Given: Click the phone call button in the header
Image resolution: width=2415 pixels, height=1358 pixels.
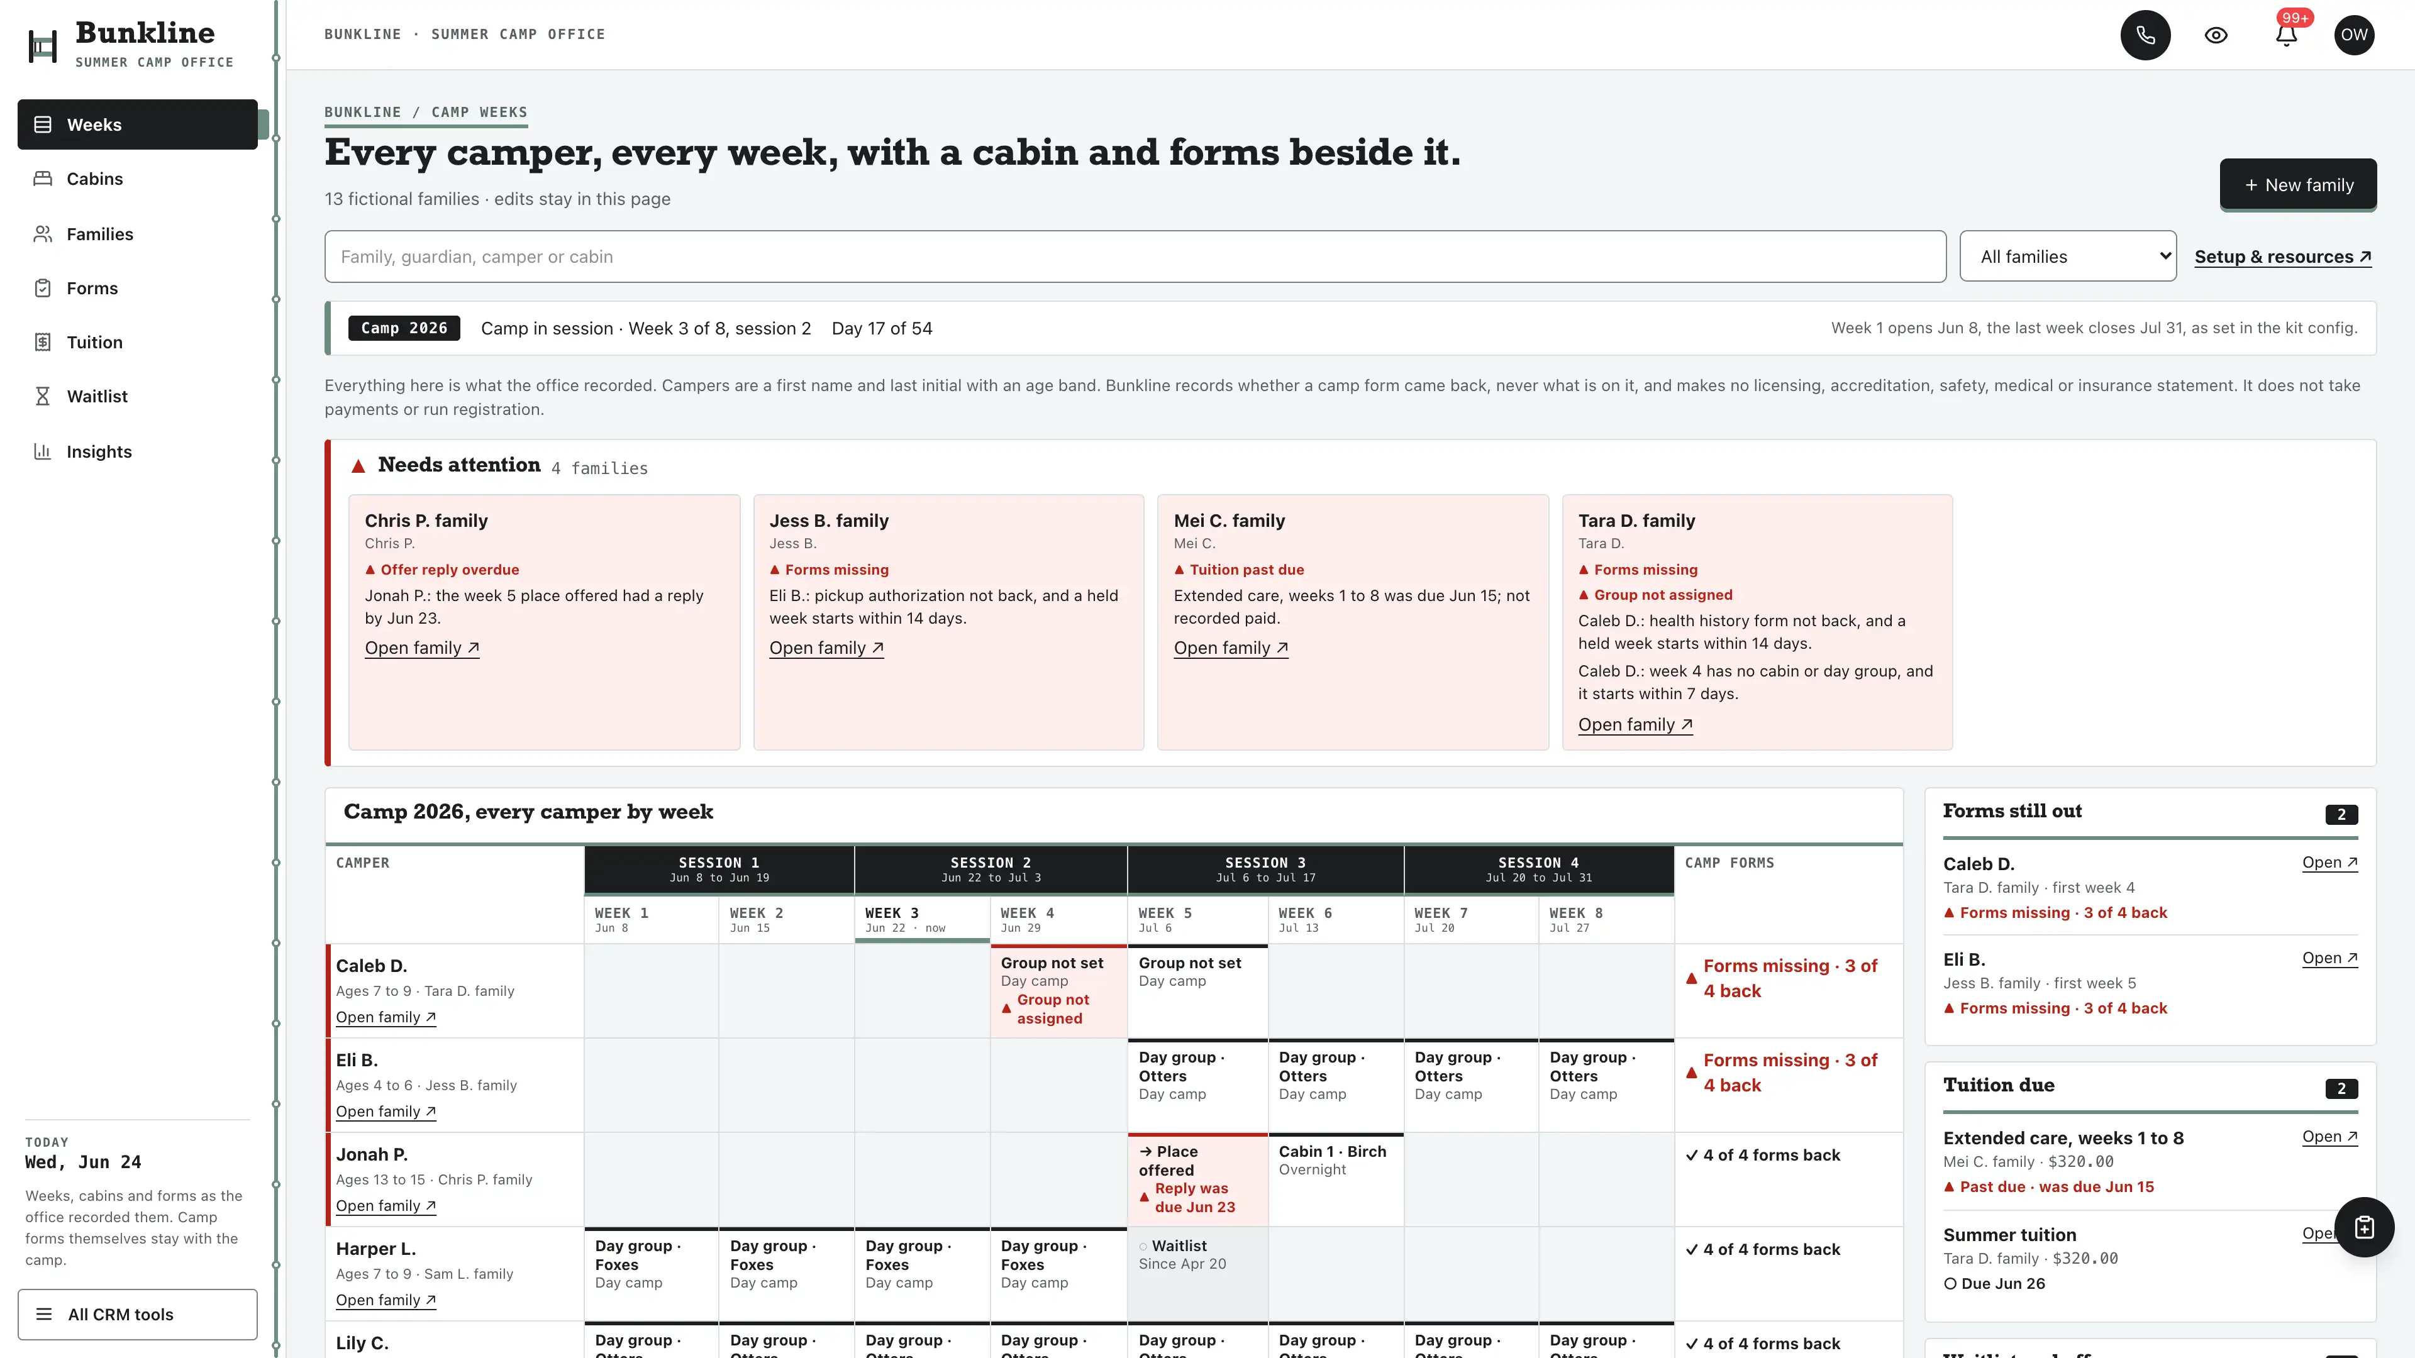Looking at the screenshot, I should pyautogui.click(x=2145, y=35).
